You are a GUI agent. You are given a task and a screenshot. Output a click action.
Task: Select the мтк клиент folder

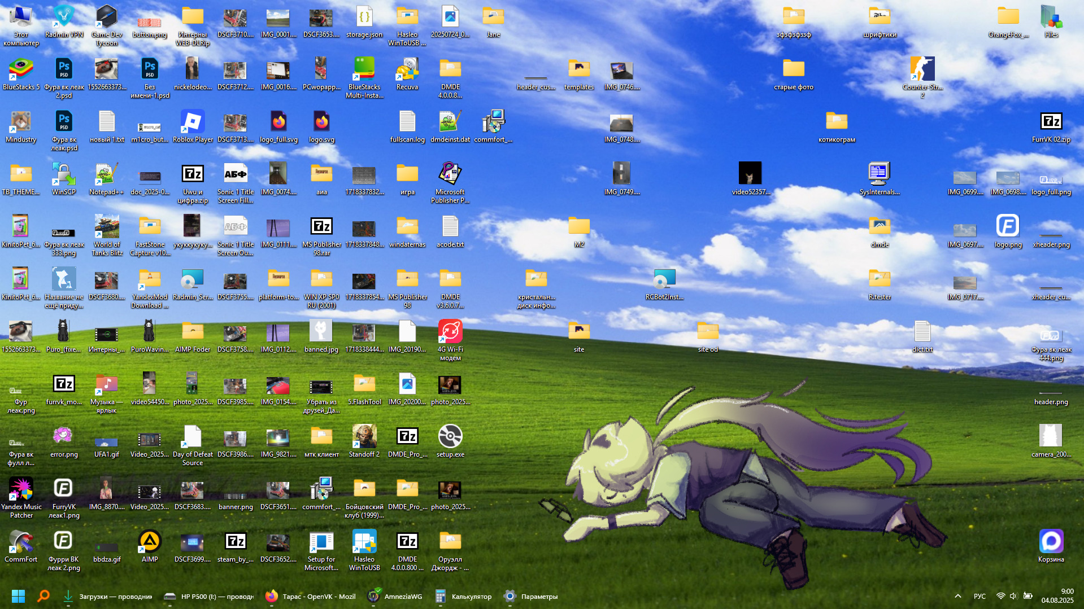pos(321,441)
